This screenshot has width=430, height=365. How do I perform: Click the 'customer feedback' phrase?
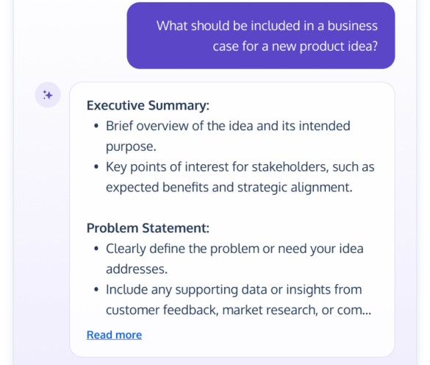pos(162,310)
